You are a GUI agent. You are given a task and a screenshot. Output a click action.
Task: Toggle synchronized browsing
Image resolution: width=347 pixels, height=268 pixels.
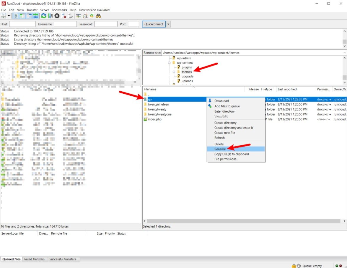pos(92,16)
